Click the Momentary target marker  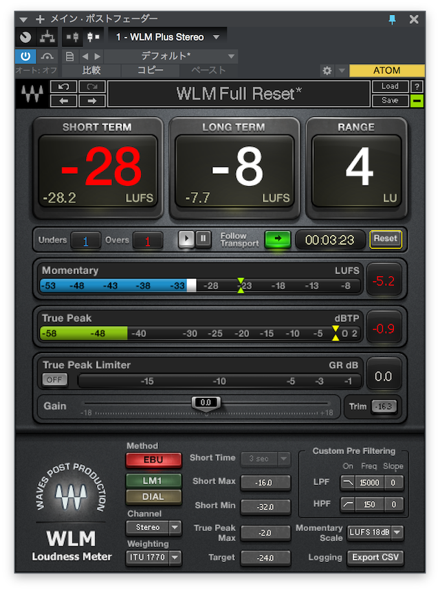241,286
